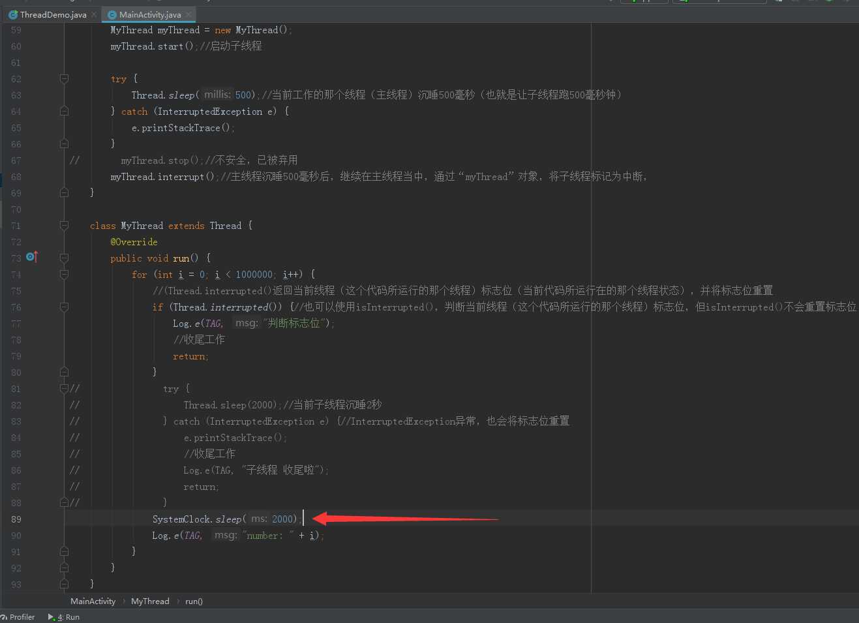Click the fold end marker on line 80
Screen dimensions: 859x623
[x=64, y=372]
